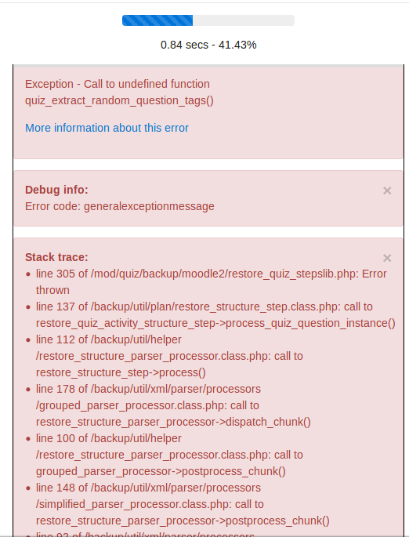The height and width of the screenshot is (537, 409).
Task: Select 'Error code: generalexceptionmessage' text
Action: tap(119, 206)
